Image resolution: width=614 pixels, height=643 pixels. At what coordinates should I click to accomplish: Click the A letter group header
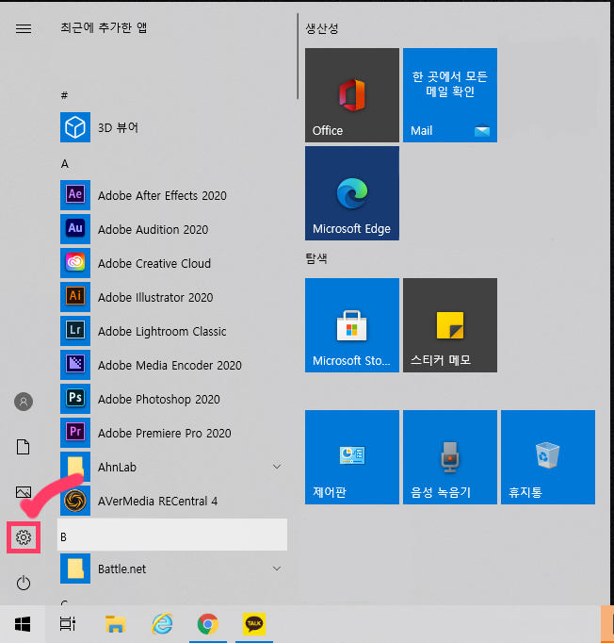click(x=65, y=164)
